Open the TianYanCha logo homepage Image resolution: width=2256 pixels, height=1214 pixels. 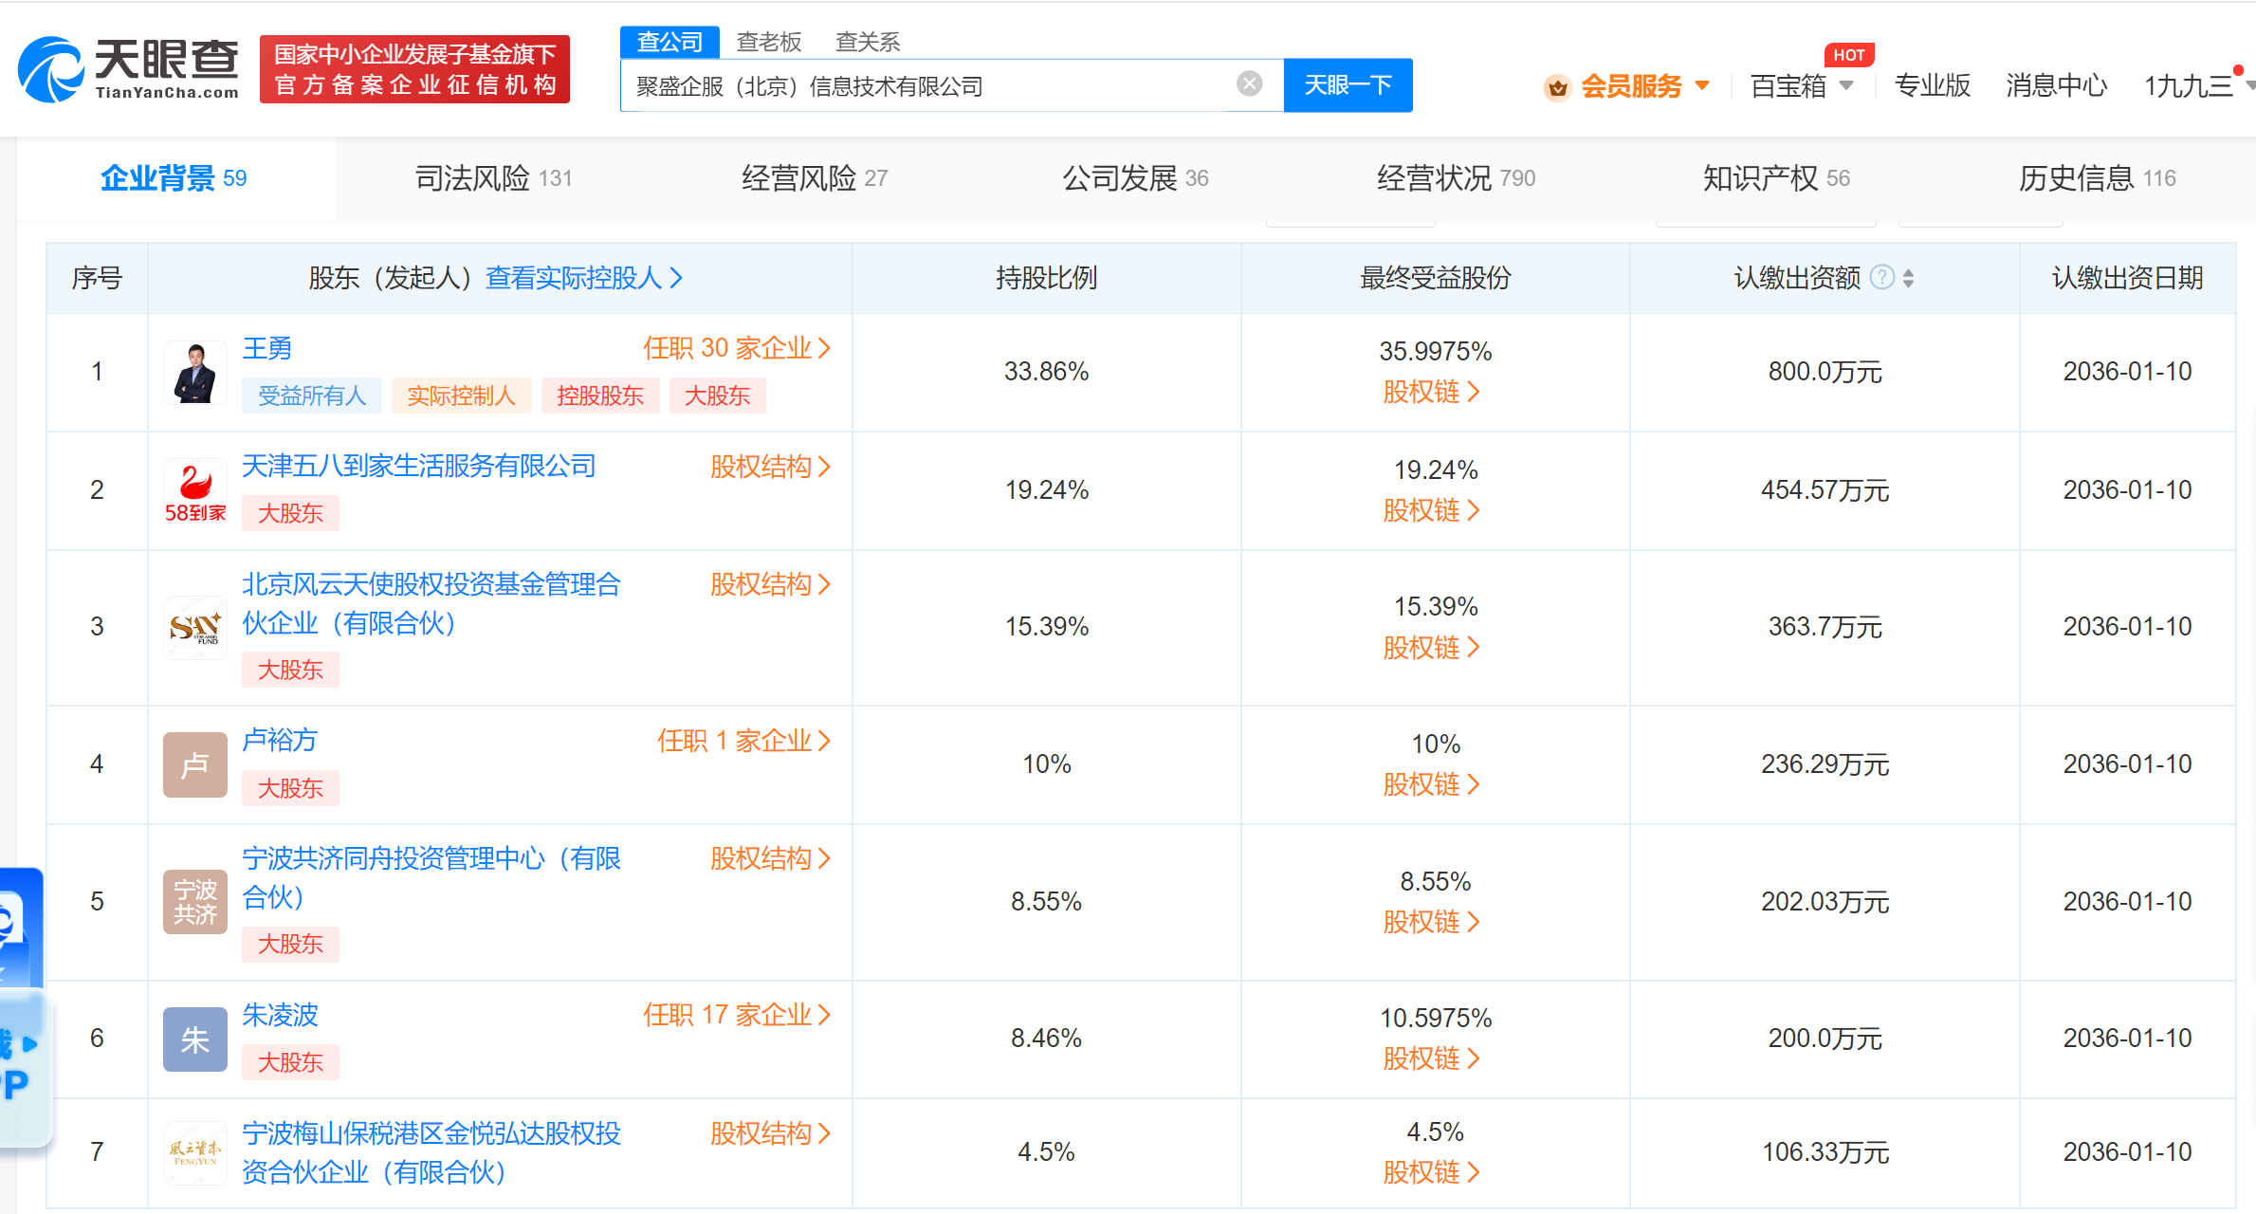(x=128, y=69)
